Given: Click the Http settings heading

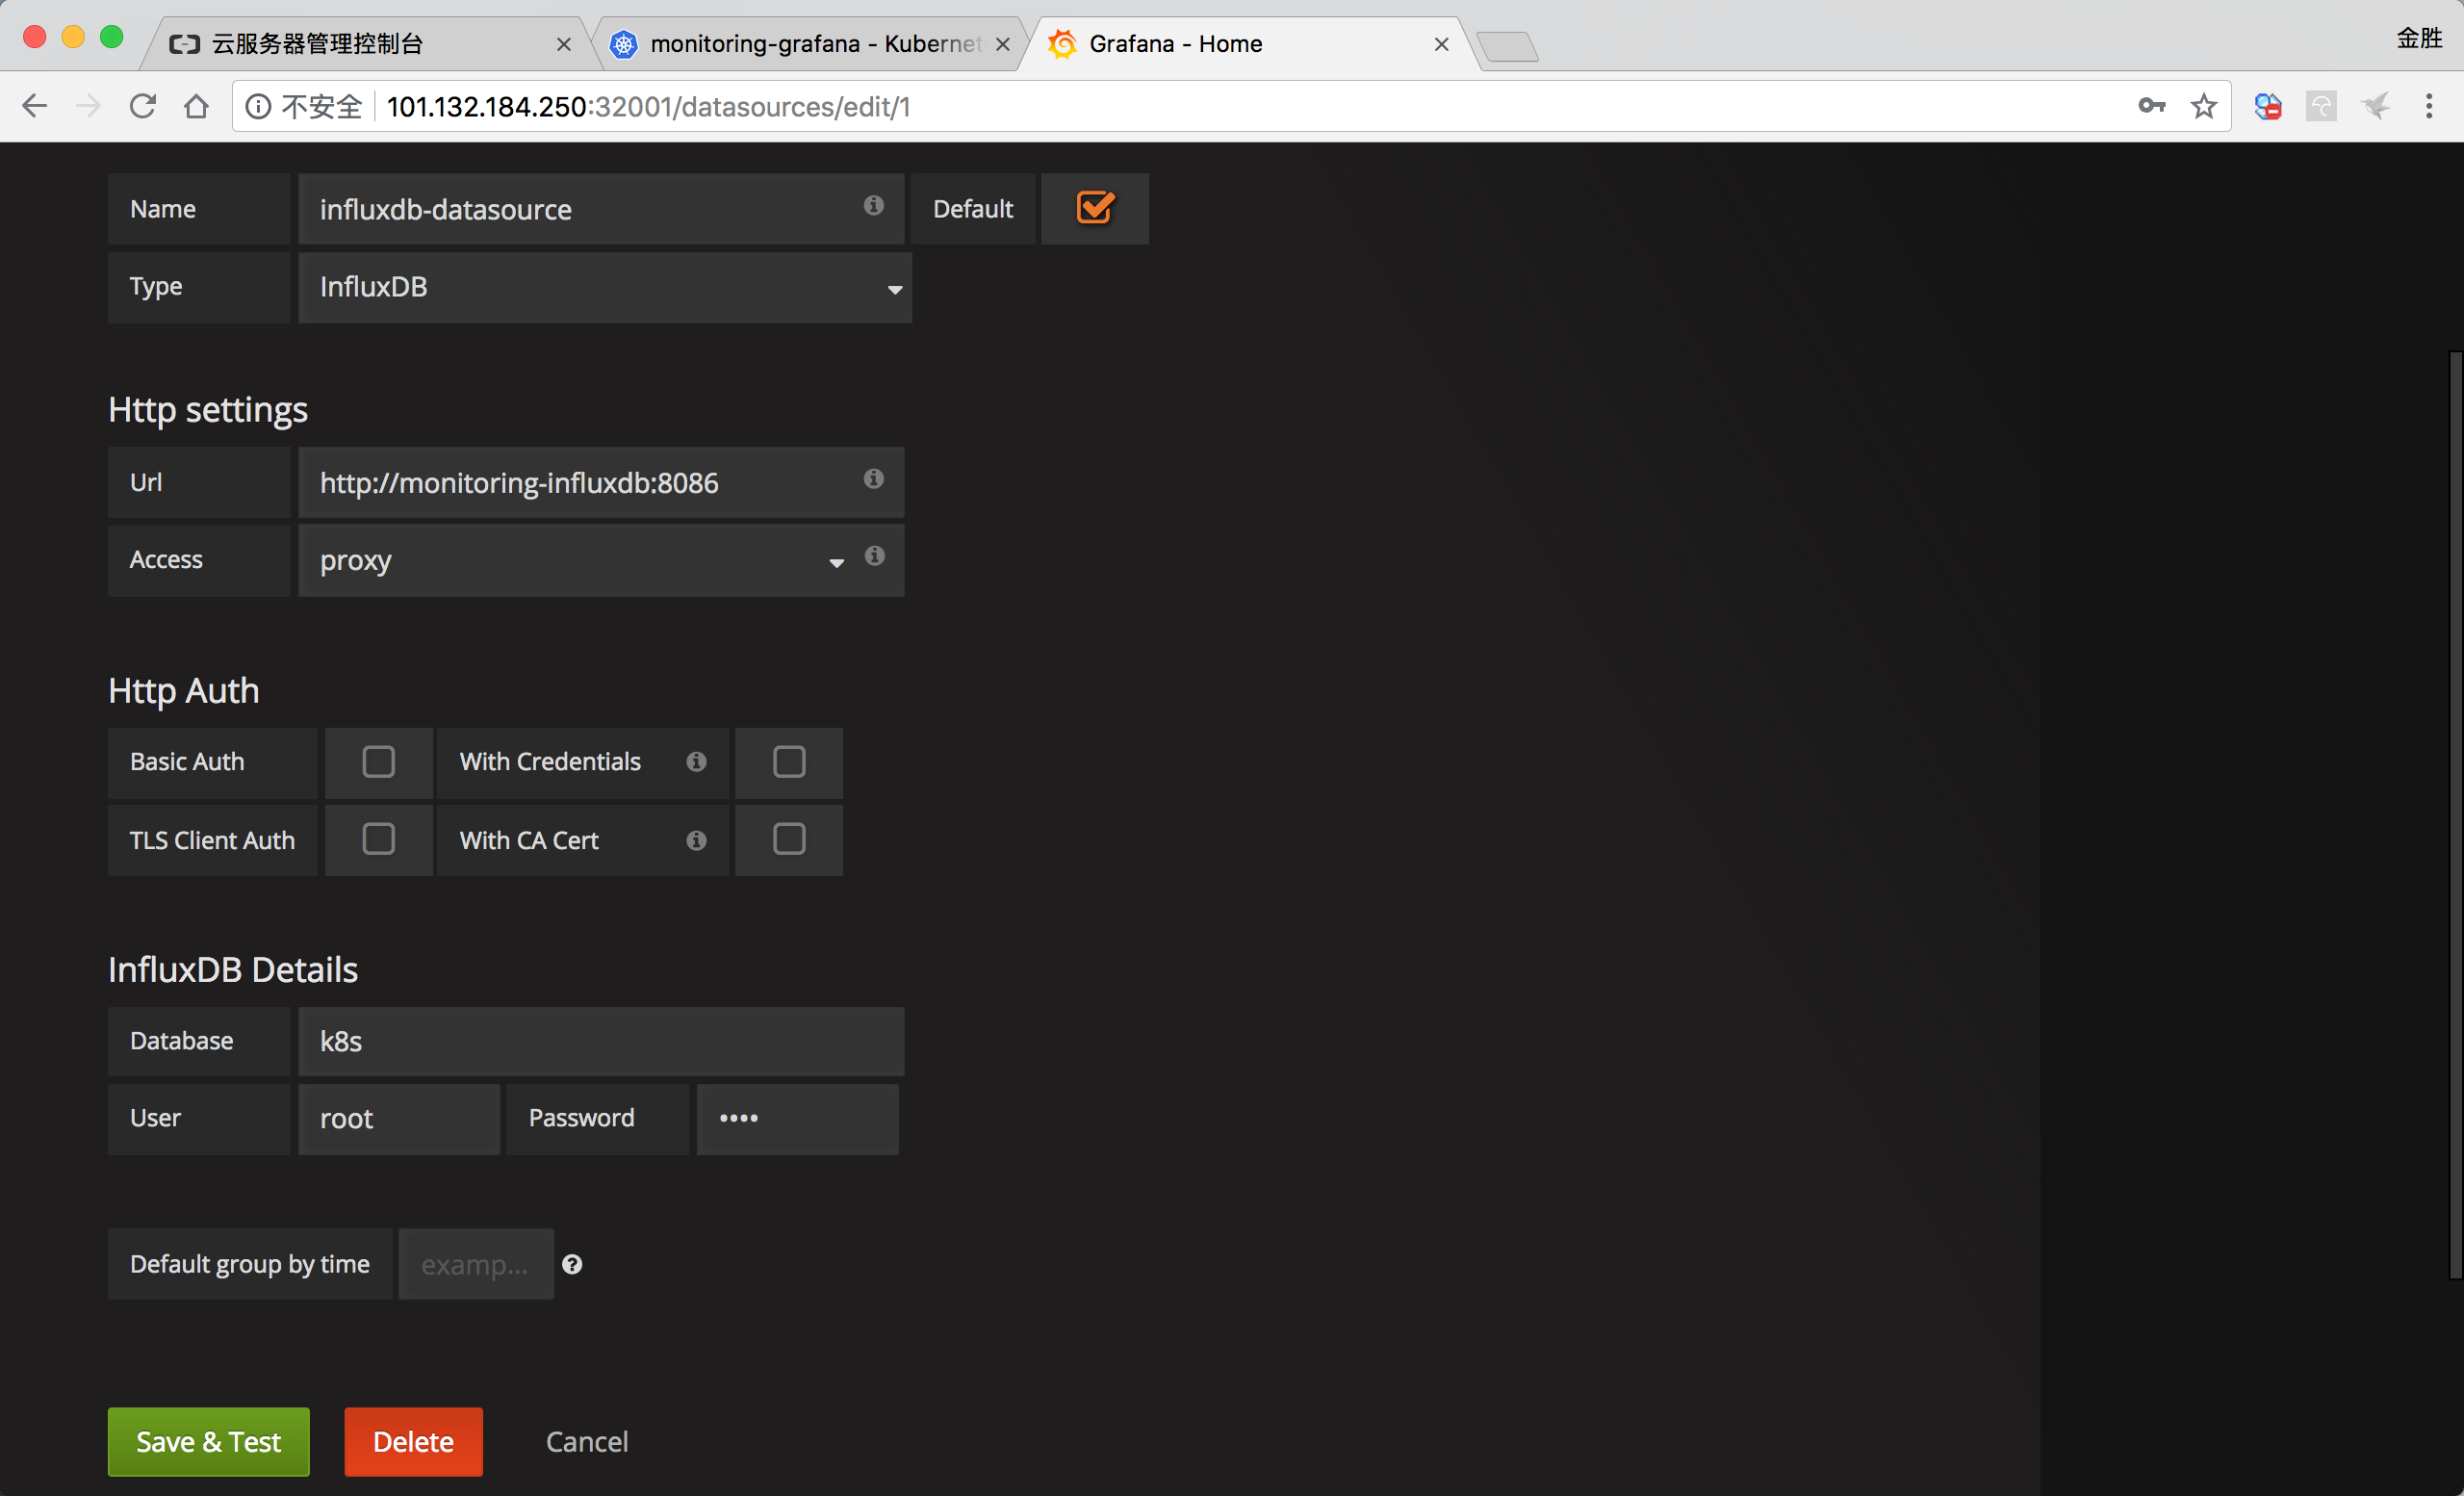Looking at the screenshot, I should pyautogui.click(x=208, y=410).
